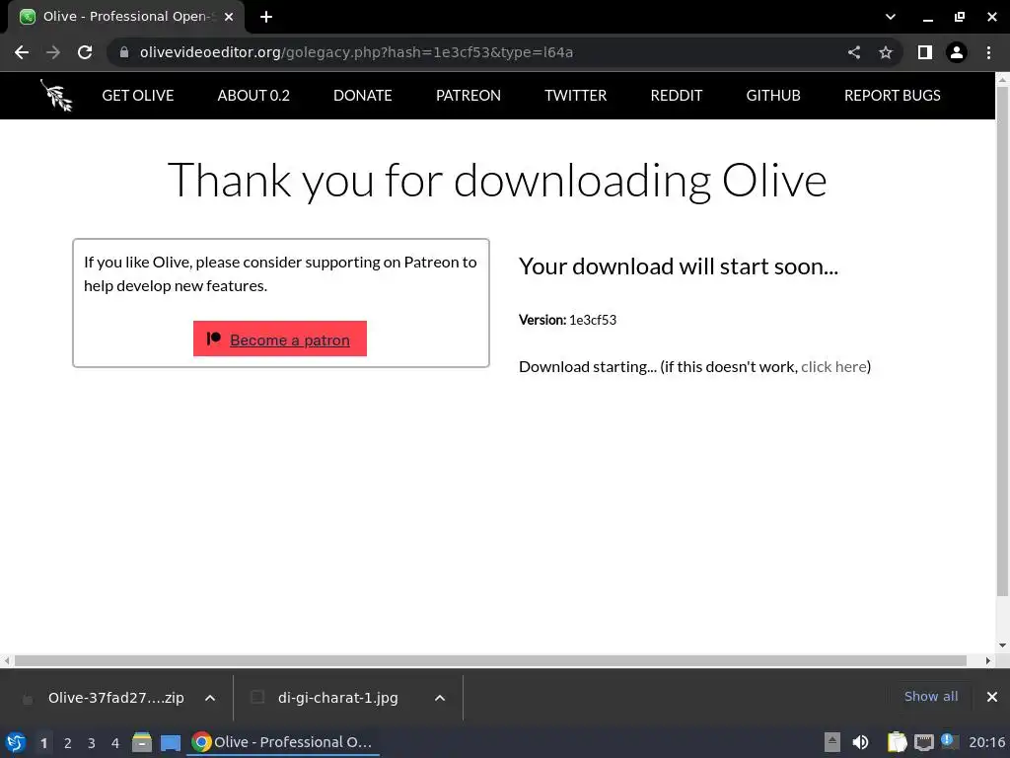Screen dimensions: 1010x758
Task: Open the volume control in the tray
Action: (860, 742)
